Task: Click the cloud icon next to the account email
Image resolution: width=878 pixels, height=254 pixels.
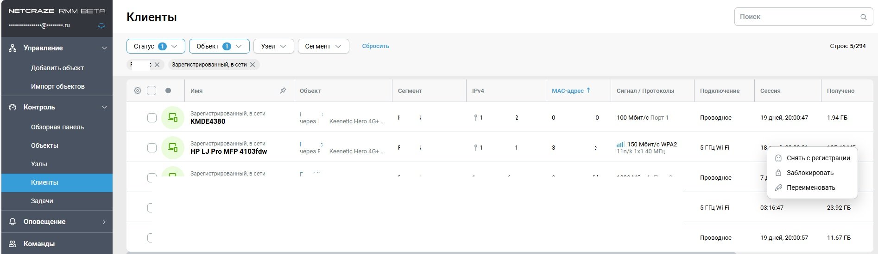Action: click(101, 26)
